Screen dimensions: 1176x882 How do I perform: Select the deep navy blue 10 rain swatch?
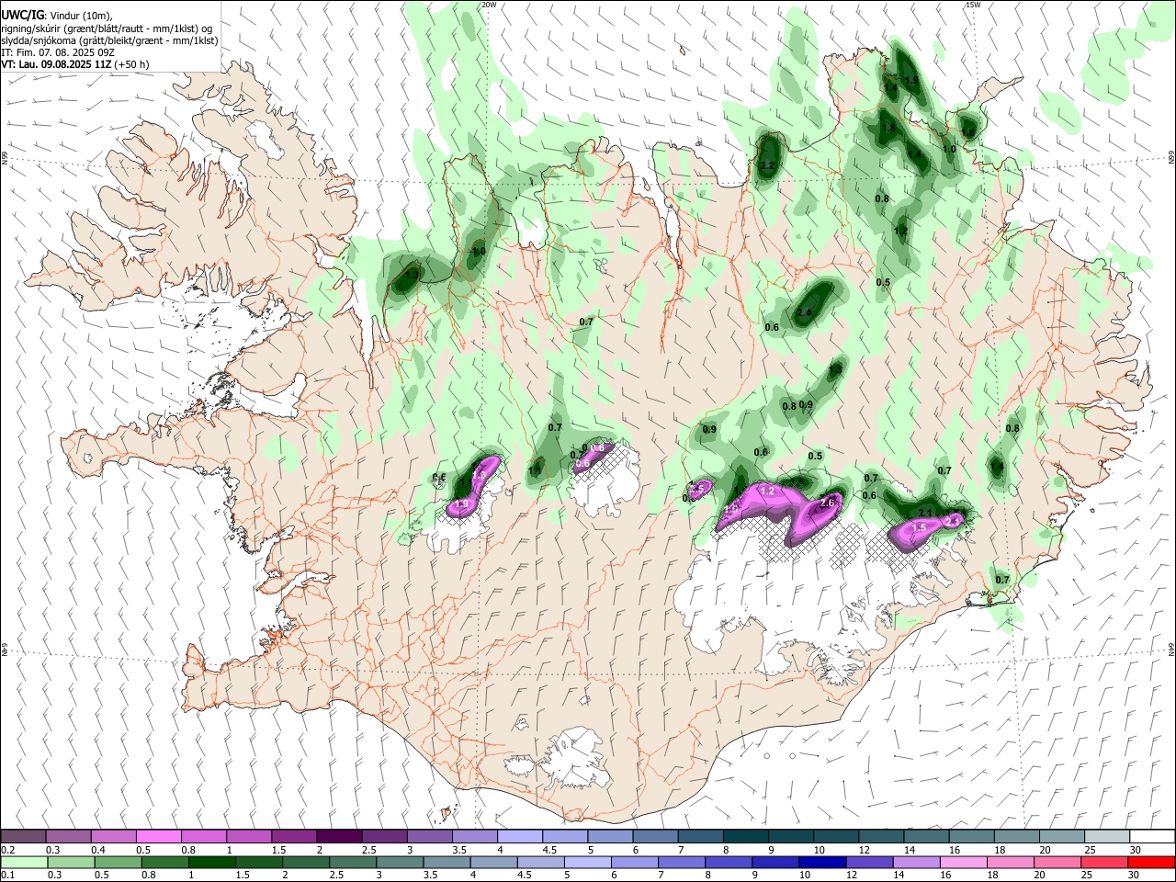[x=821, y=862]
